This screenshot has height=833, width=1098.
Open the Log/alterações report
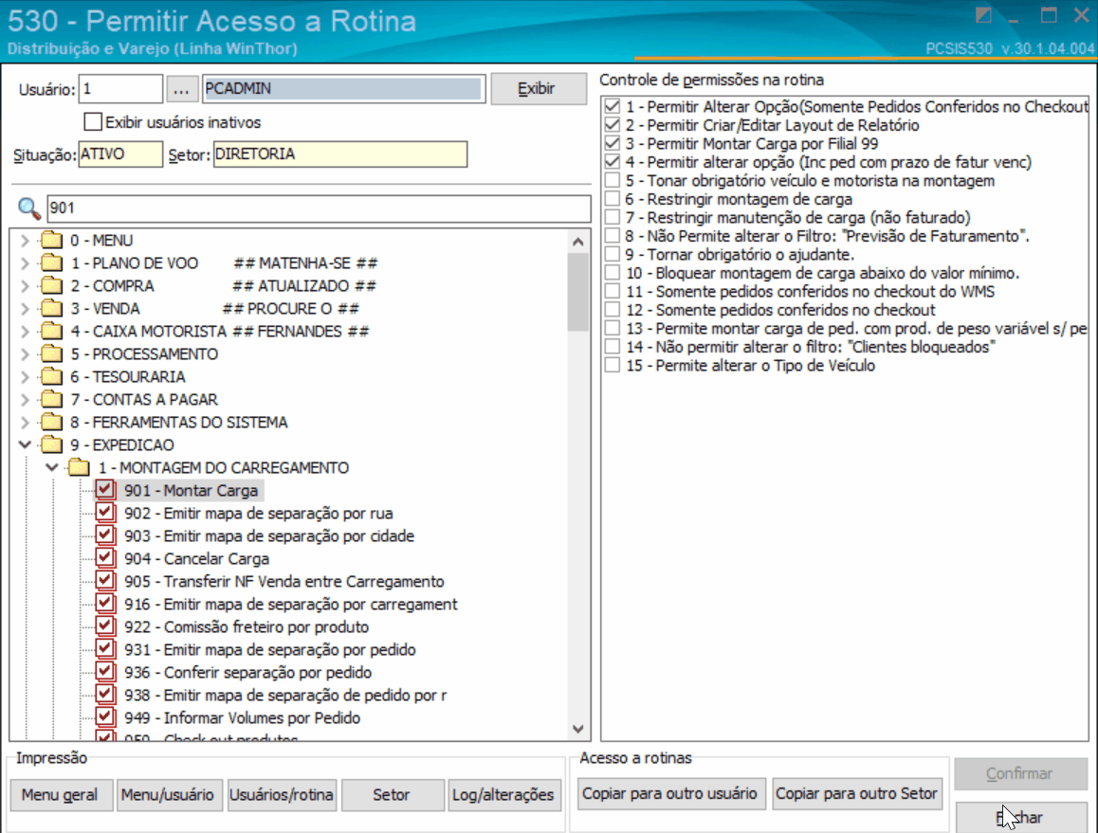point(504,795)
